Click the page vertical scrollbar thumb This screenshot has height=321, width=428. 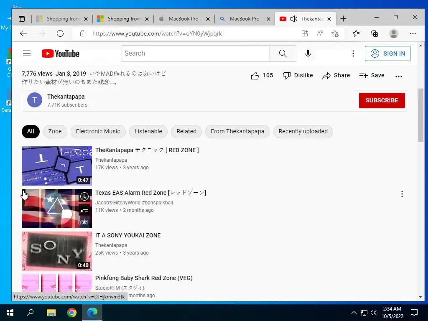tap(420, 115)
